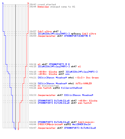125x139 pixels.
Task: Click [ob] ultra in the 39:57 kill
Action: point(44,31)
